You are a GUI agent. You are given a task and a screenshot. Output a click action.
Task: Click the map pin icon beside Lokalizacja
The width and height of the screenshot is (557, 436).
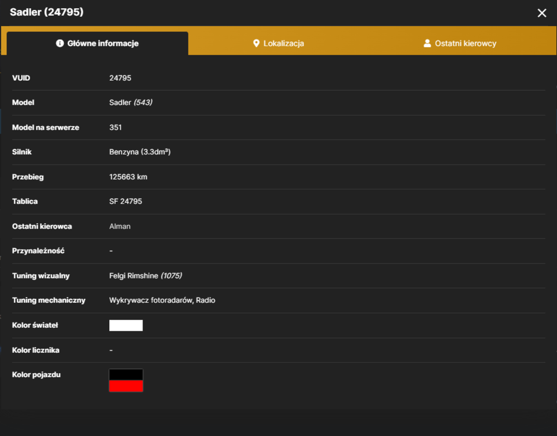tap(256, 44)
